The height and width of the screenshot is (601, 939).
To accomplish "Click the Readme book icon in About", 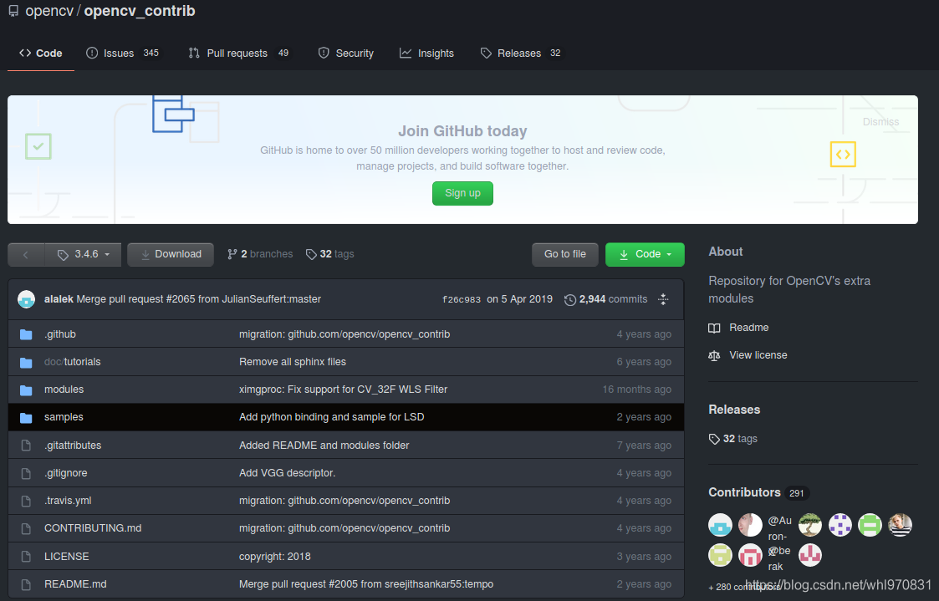I will click(x=714, y=328).
